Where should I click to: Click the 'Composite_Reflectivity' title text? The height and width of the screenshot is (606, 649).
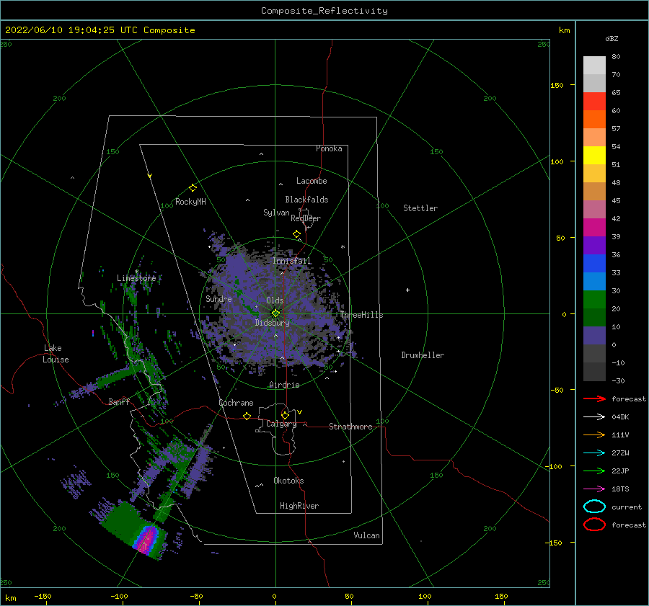click(324, 11)
